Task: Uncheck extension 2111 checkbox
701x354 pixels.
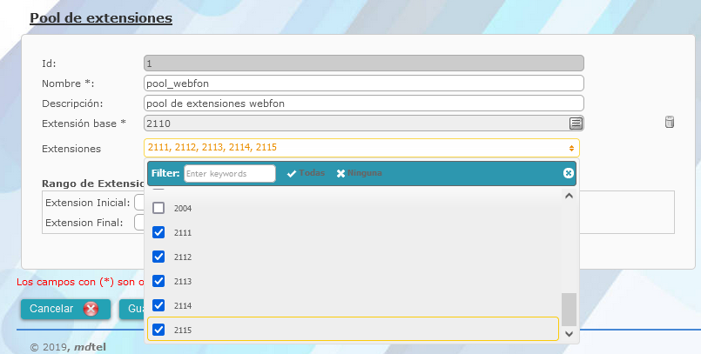Action: [x=158, y=233]
